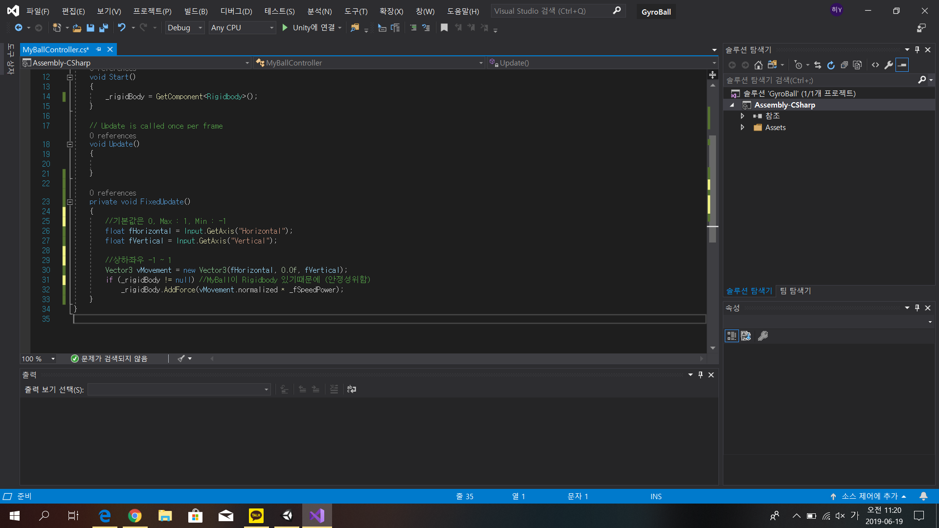Click the Save All toolbar icon
The image size is (939, 528).
(103, 28)
